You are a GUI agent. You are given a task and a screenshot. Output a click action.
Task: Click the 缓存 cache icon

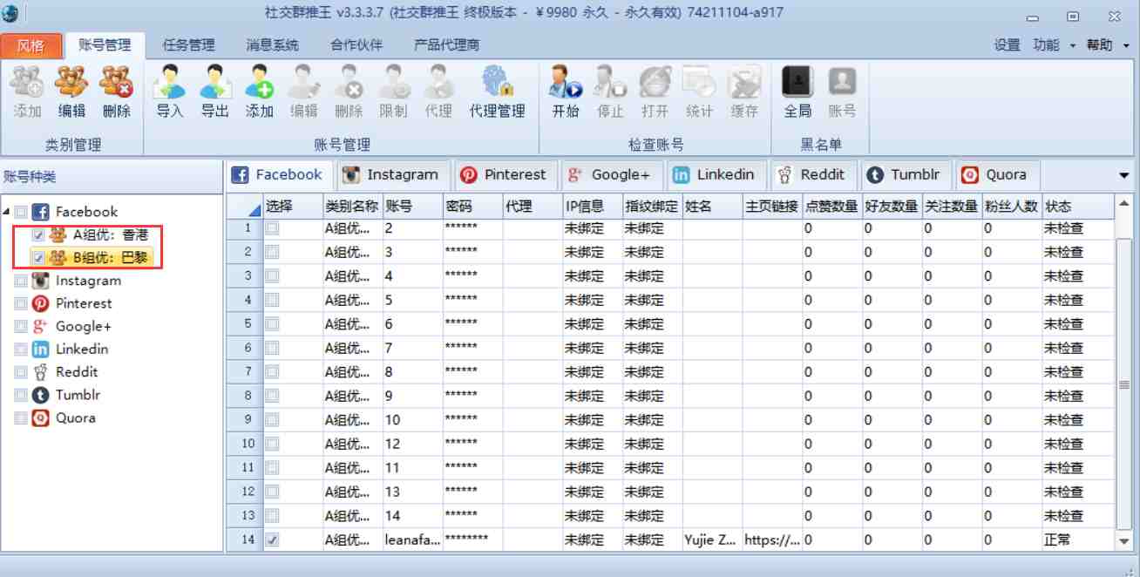[x=744, y=83]
